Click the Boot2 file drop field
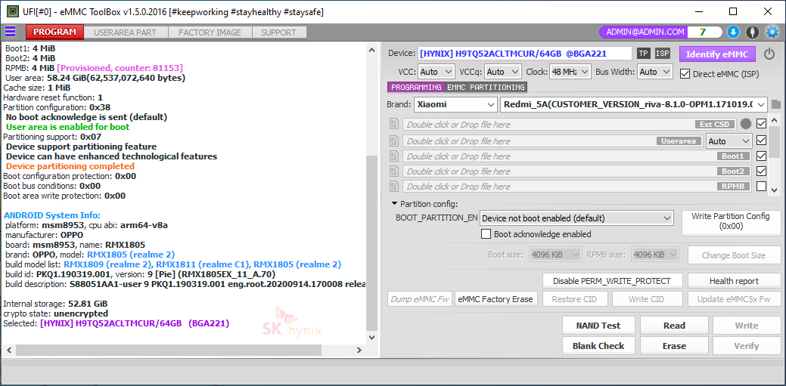 click(x=577, y=171)
